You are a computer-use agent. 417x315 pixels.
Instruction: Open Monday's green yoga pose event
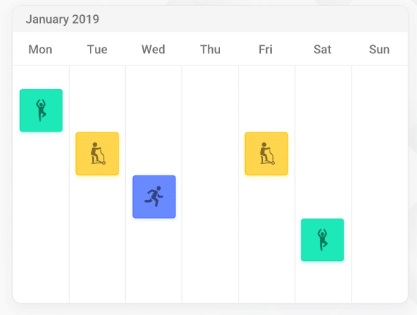point(41,111)
